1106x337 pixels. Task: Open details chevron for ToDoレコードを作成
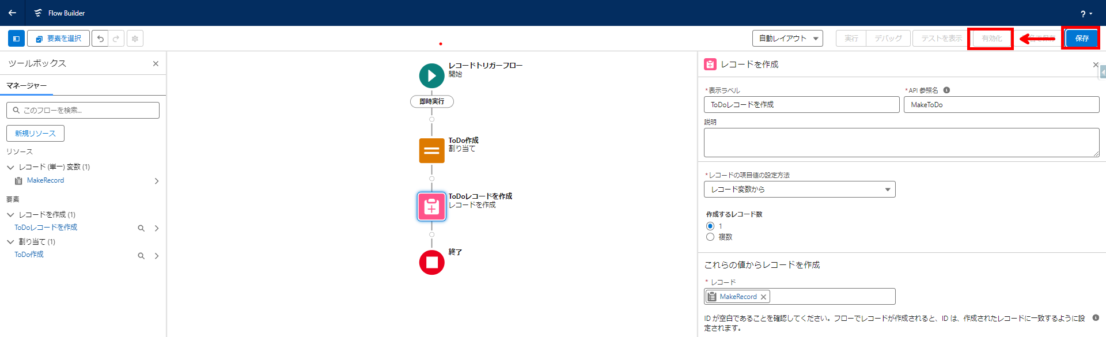tap(156, 228)
